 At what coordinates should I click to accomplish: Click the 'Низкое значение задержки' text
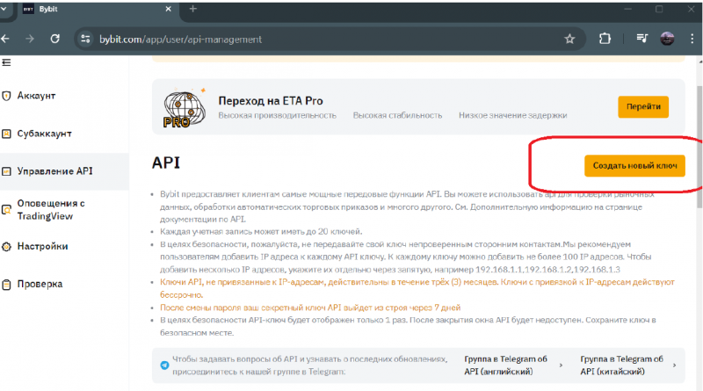tap(513, 115)
